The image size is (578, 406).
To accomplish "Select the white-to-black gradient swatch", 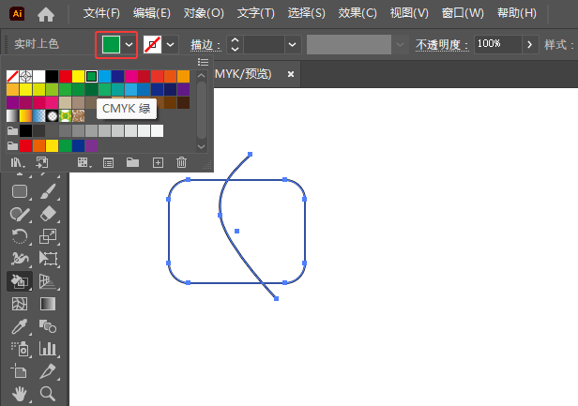I will click(12, 115).
